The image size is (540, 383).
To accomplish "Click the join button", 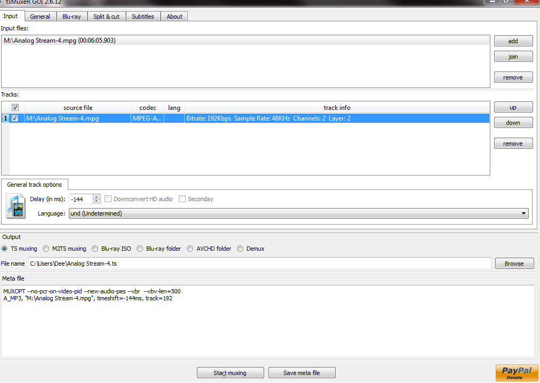I will coord(513,57).
